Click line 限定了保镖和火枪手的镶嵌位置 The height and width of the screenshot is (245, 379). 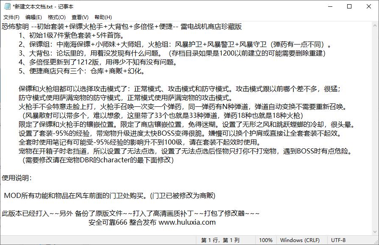[x=187, y=125]
